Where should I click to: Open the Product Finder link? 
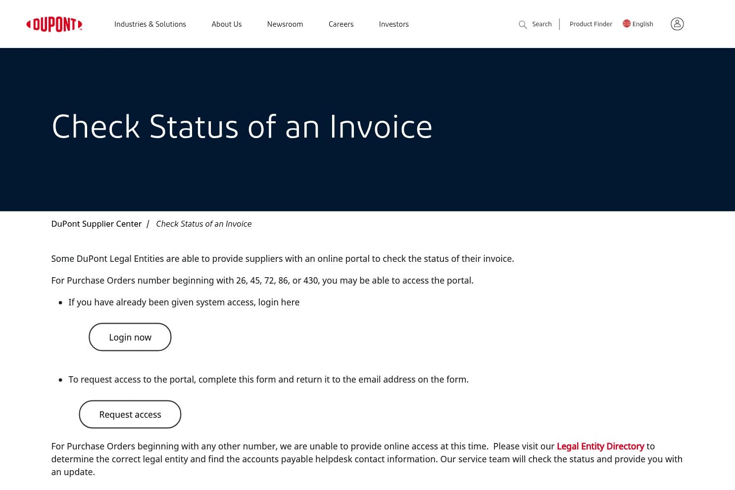(591, 24)
